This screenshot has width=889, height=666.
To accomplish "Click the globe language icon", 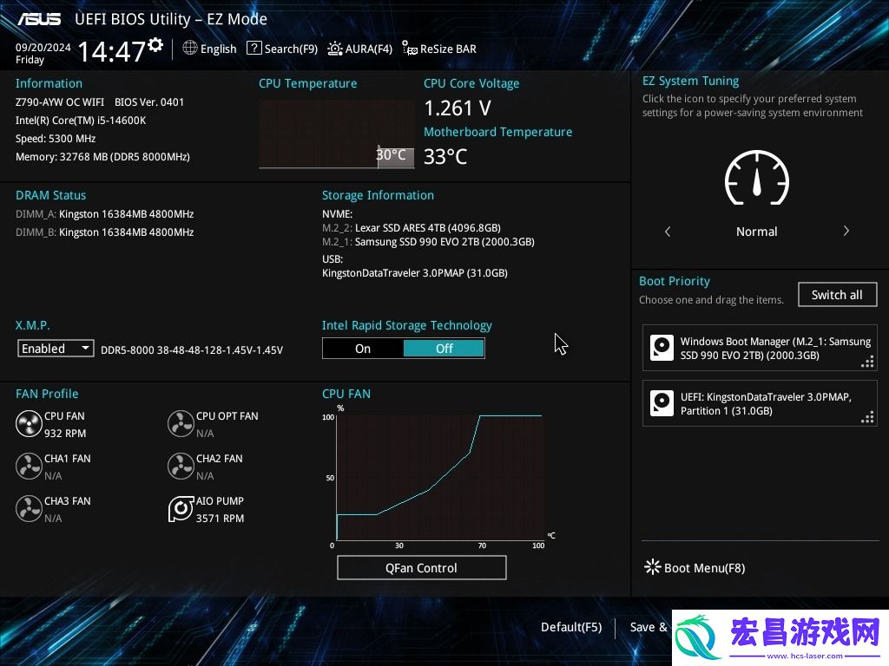I will tap(190, 49).
